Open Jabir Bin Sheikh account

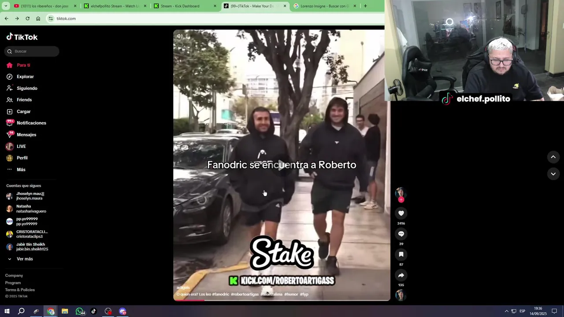pyautogui.click(x=27, y=247)
